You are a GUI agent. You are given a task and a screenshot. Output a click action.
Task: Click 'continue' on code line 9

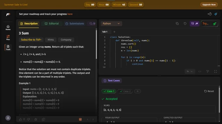pyautogui.click(x=137, y=64)
